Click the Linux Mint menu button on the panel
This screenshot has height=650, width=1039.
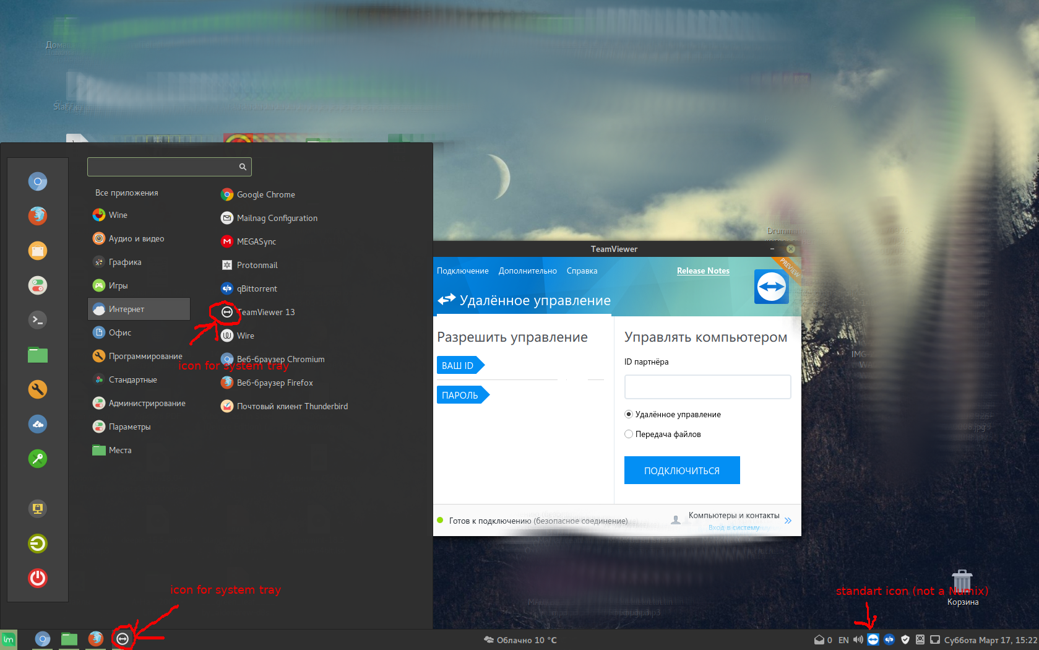(9, 639)
